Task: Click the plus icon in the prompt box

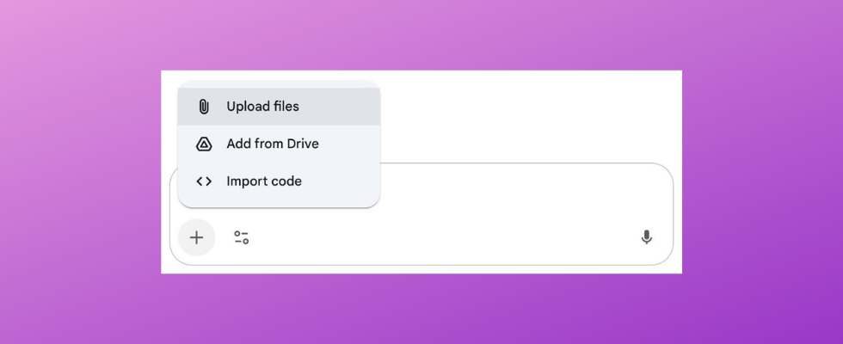Action: [x=196, y=237]
